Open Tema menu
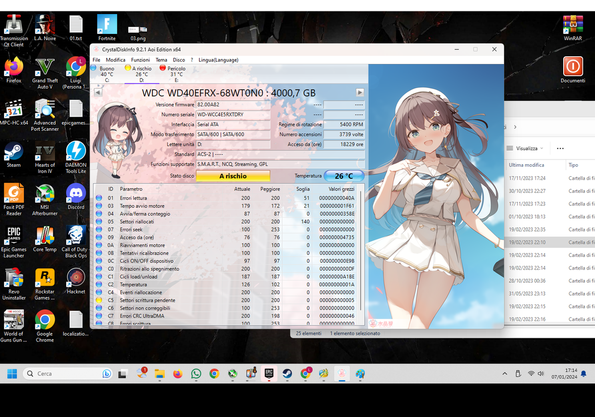The width and height of the screenshot is (595, 417). coord(161,60)
